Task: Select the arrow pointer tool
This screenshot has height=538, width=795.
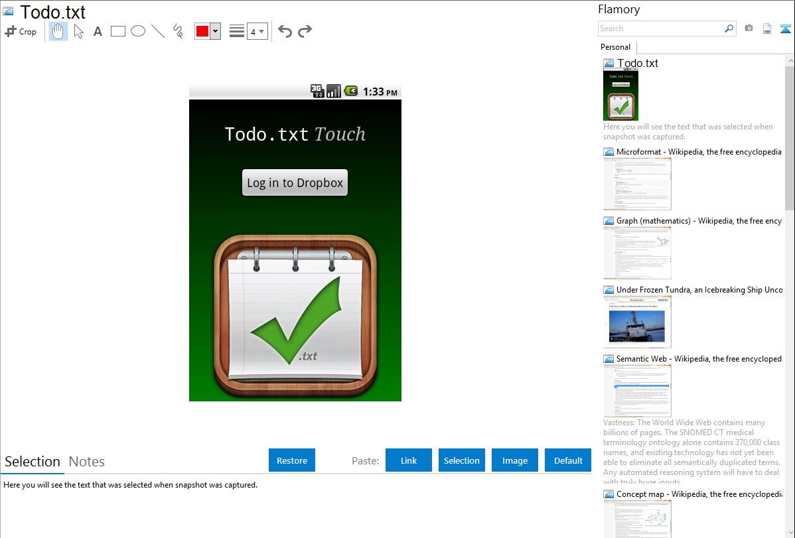Action: pos(78,31)
